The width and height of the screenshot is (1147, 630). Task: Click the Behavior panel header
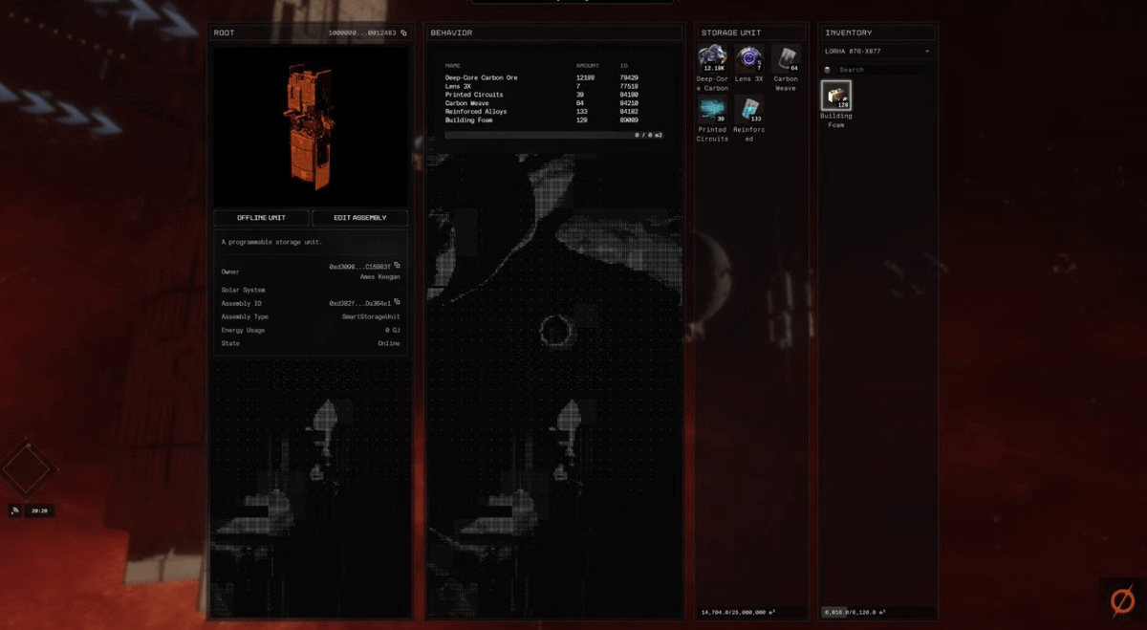point(554,33)
